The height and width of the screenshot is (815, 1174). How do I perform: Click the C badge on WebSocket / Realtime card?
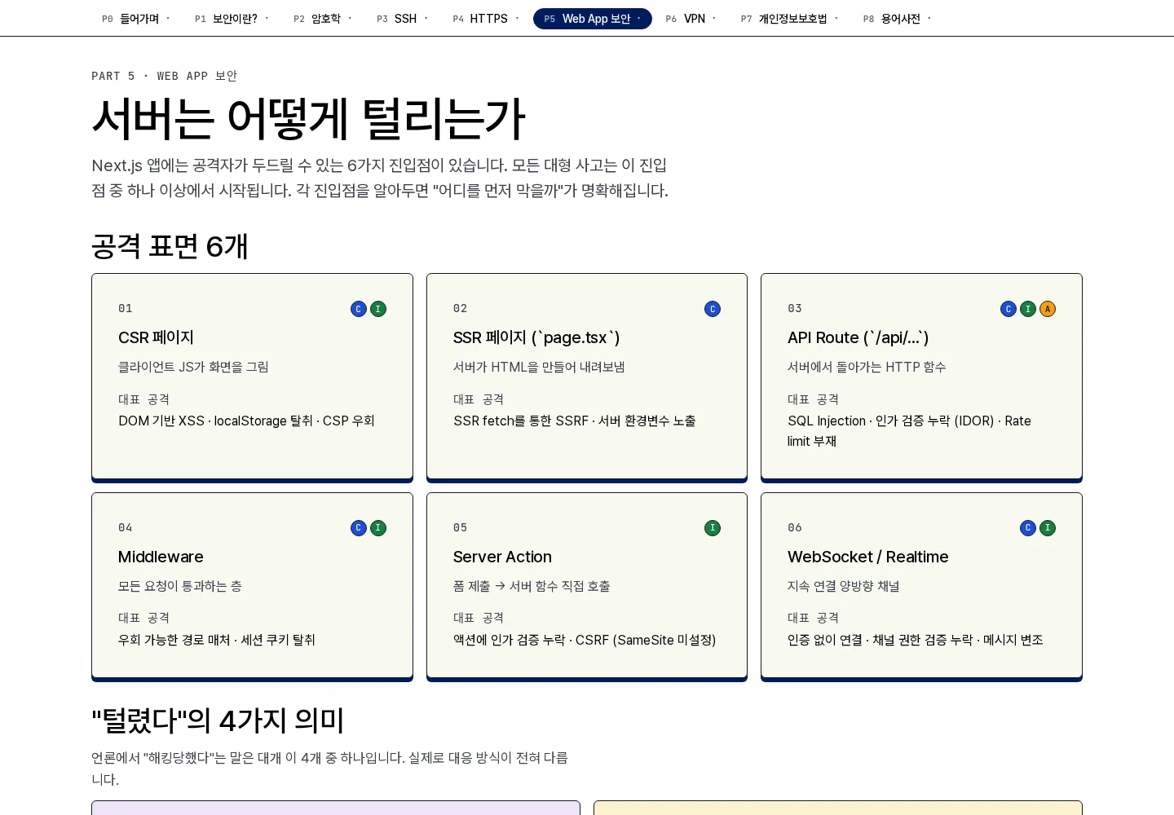(x=1028, y=528)
